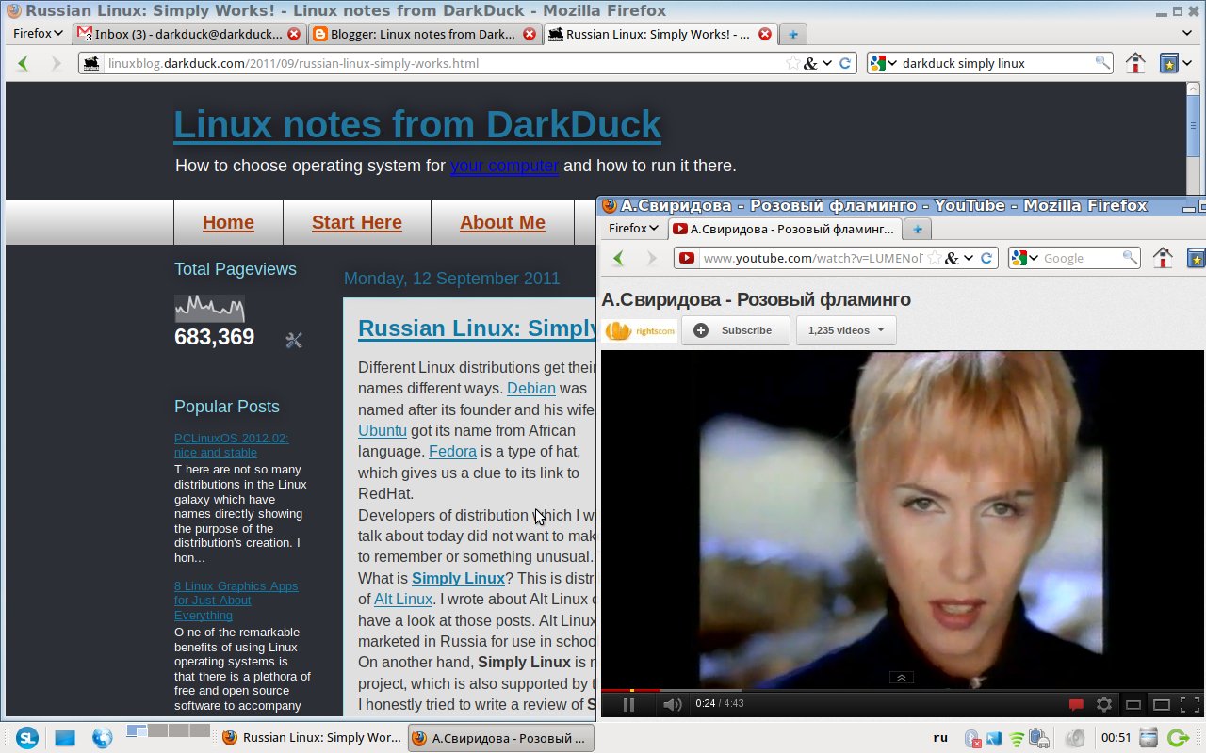Seek using the video progress bar
The image size is (1206, 753).
click(848, 690)
